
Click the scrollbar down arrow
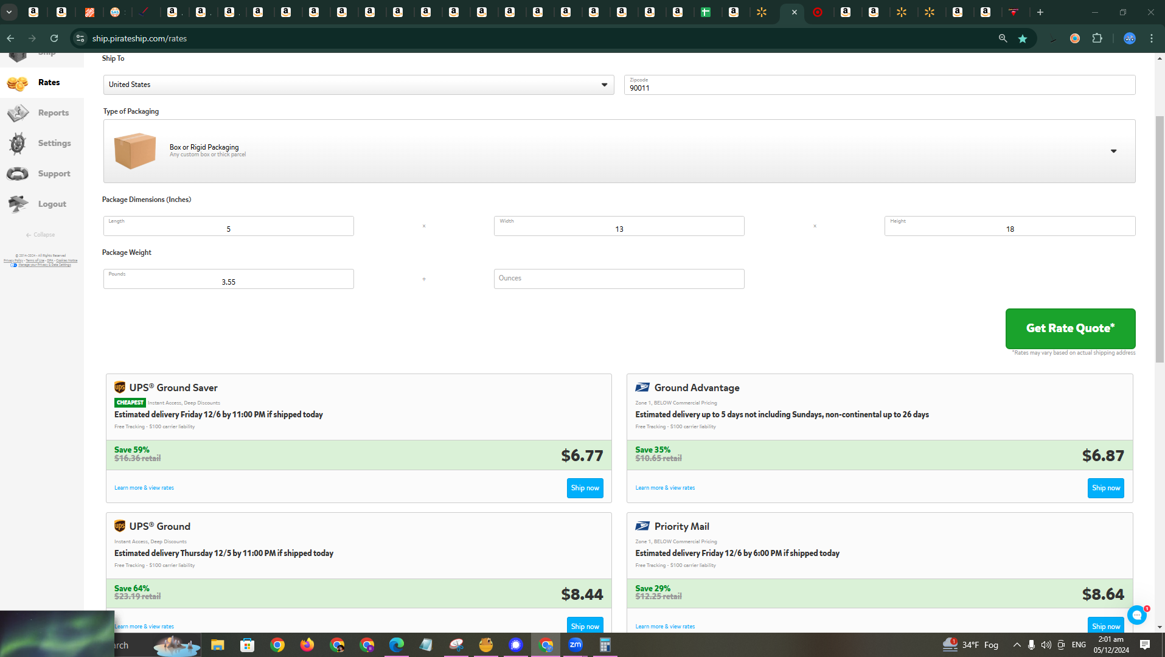pos(1160,627)
